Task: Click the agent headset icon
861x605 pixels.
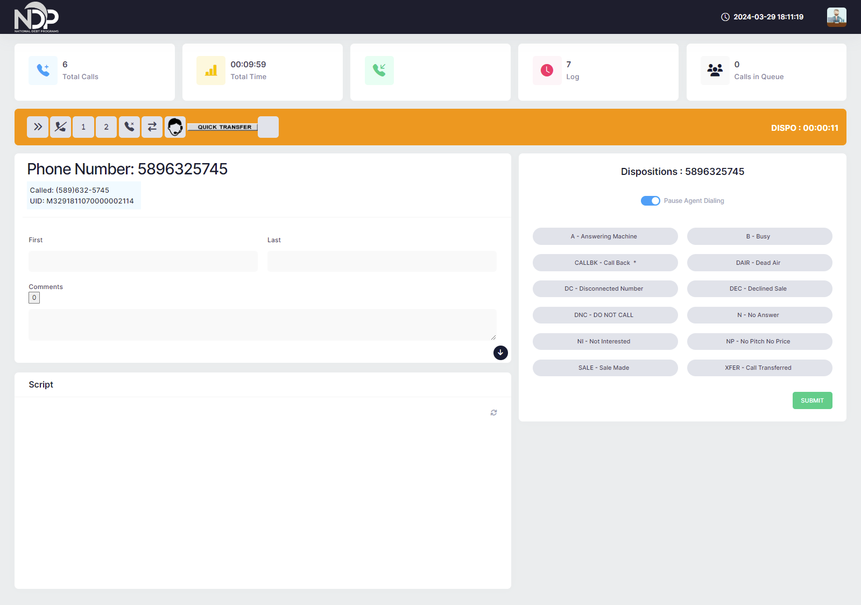Action: click(175, 127)
